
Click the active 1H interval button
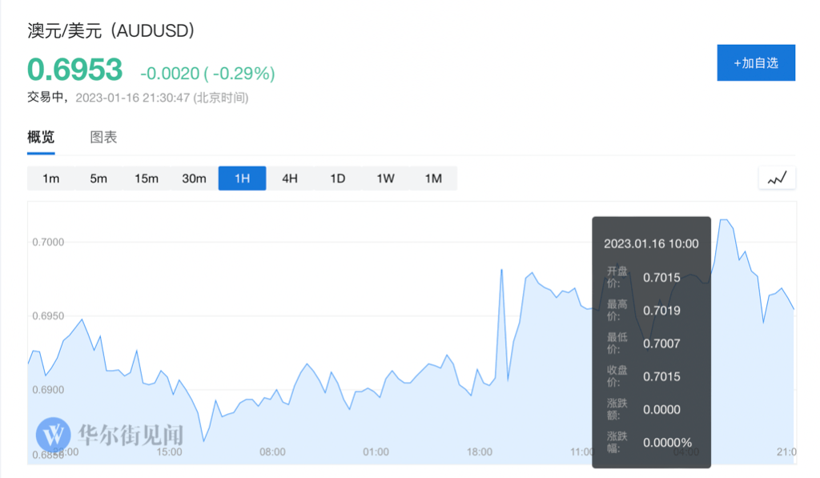pos(242,179)
